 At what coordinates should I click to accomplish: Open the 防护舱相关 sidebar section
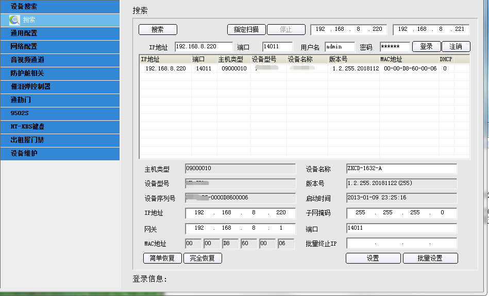click(60, 73)
